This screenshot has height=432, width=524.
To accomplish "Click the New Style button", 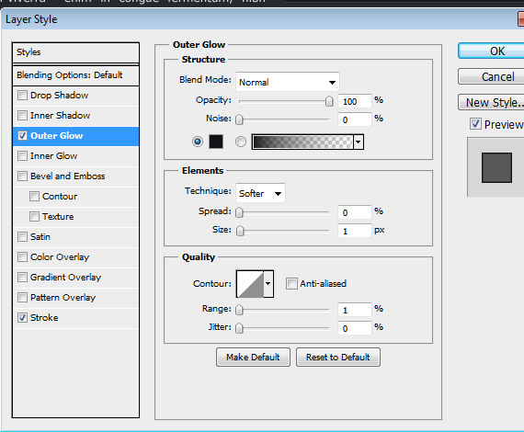I will pyautogui.click(x=491, y=102).
